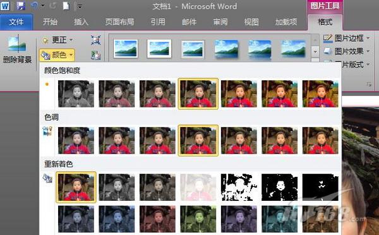Click picture styles gallery scroll down arrow
This screenshot has width=379, height=235.
coord(315,52)
